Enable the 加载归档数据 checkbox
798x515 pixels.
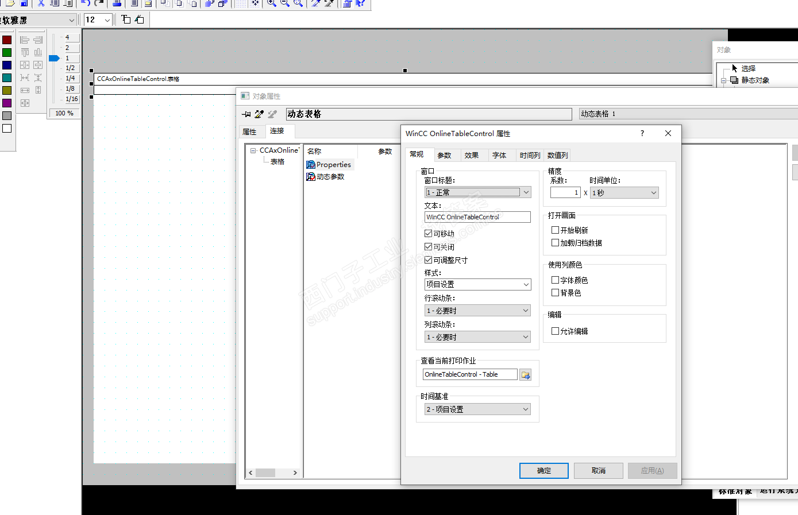(x=555, y=243)
